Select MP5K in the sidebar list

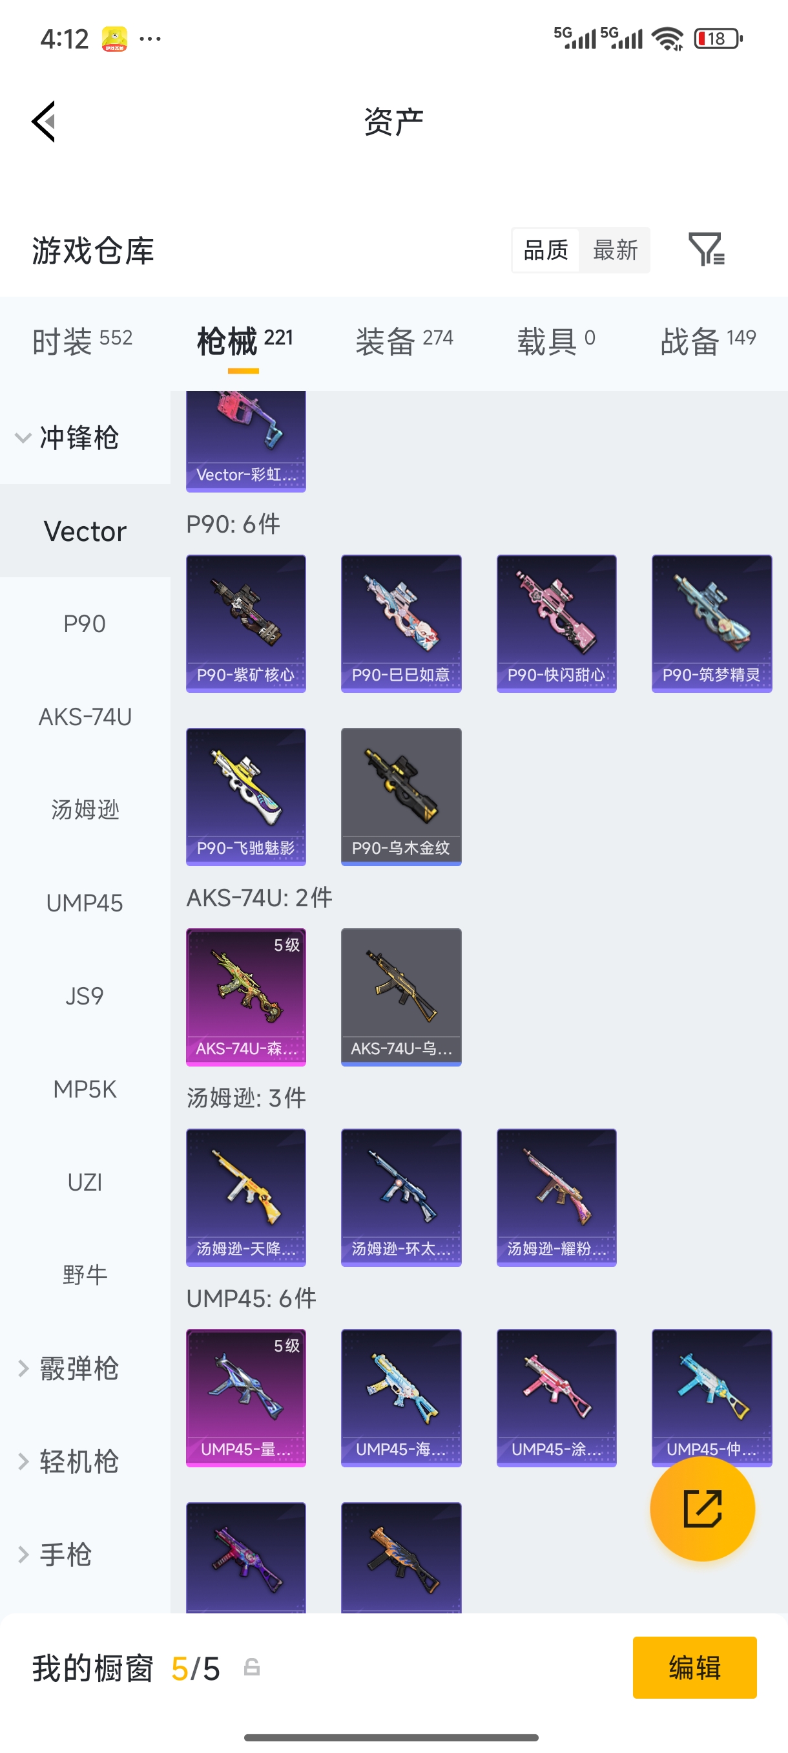(85, 1089)
